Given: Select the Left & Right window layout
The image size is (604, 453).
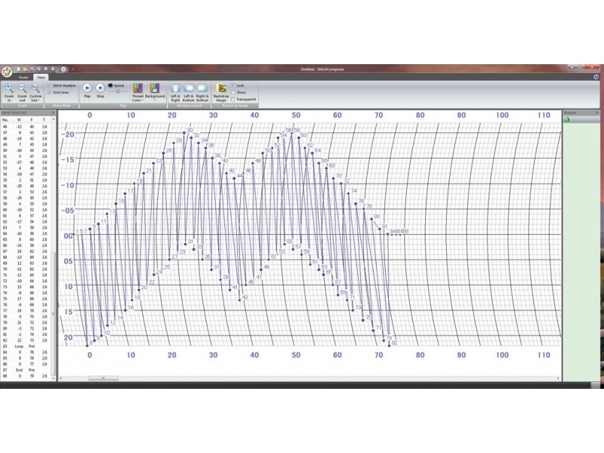Looking at the screenshot, I should pos(175,89).
